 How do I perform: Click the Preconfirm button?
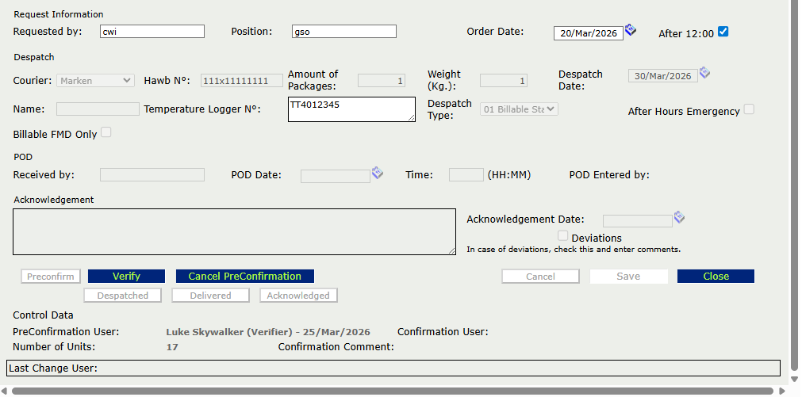51,277
